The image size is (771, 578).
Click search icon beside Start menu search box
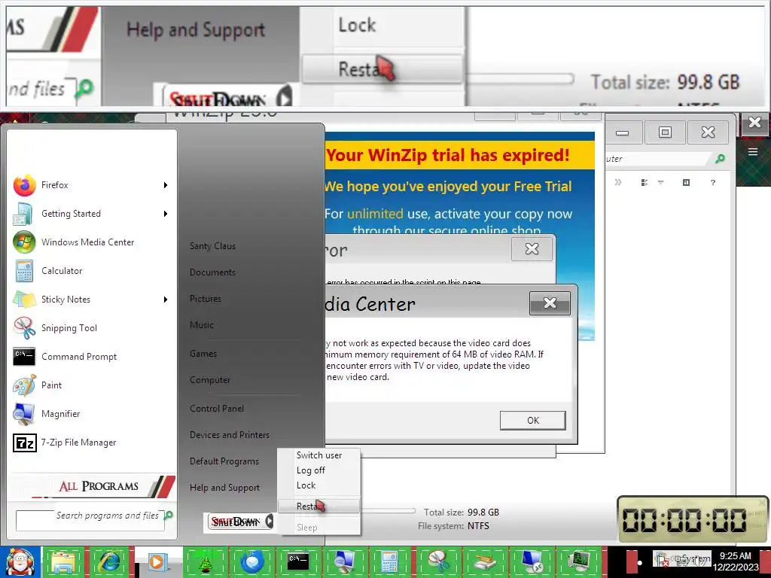tap(169, 515)
